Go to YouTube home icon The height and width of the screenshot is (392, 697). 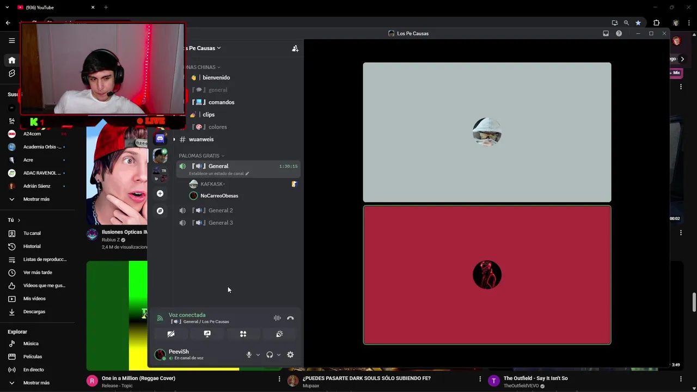point(11,60)
